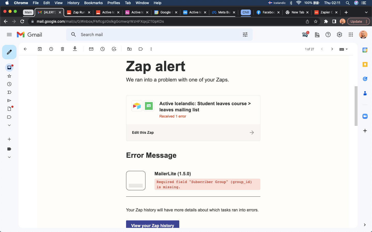This screenshot has height=232, width=372.
Task: Mark as unread envelope icon
Action: (x=91, y=49)
